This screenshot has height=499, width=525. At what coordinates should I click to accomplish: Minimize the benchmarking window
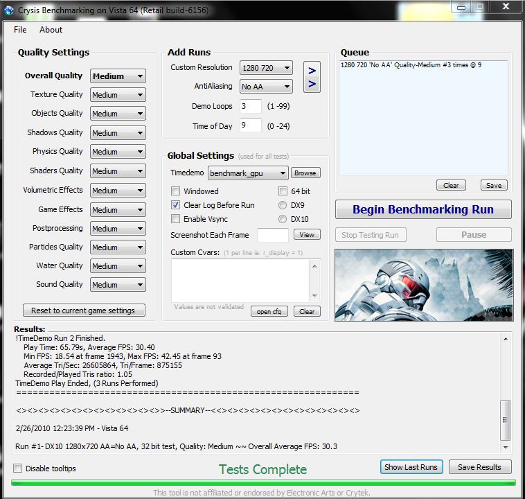461,7
